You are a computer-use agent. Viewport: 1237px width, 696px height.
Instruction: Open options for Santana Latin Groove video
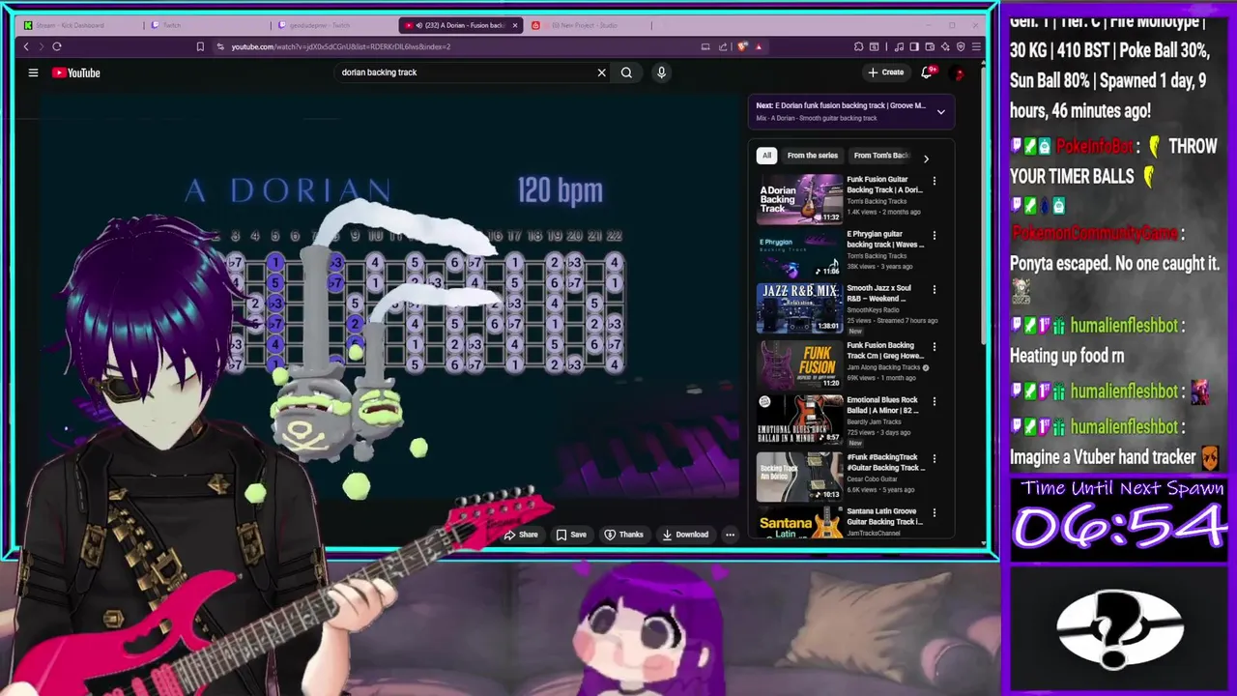click(934, 513)
